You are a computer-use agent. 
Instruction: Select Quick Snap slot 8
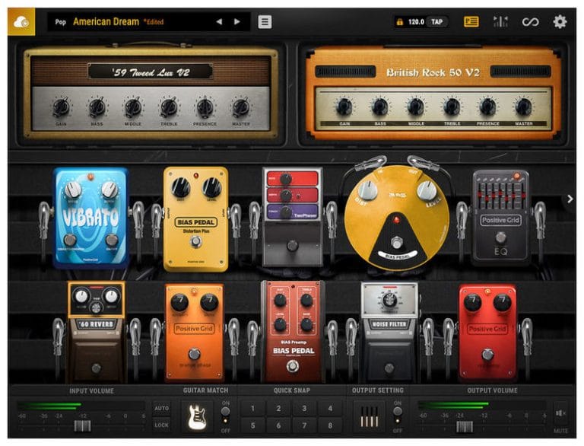pyautogui.click(x=329, y=425)
